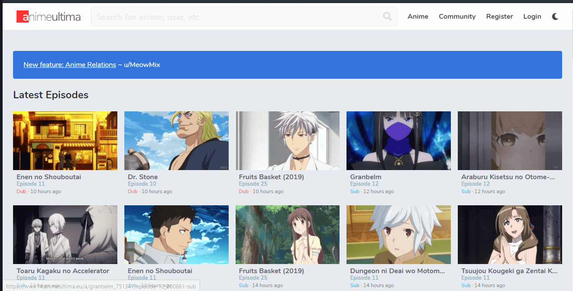Image resolution: width=573 pixels, height=291 pixels.
Task: Focus the anime search field
Action: pyautogui.click(x=244, y=17)
